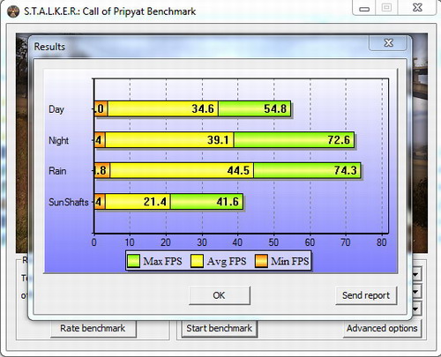441x357 pixels.
Task: Click the Results dialog title
Action: (x=49, y=47)
